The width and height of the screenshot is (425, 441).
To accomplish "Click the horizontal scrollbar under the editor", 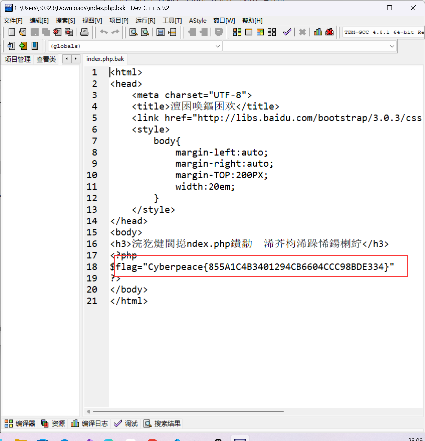I will pos(188,411).
